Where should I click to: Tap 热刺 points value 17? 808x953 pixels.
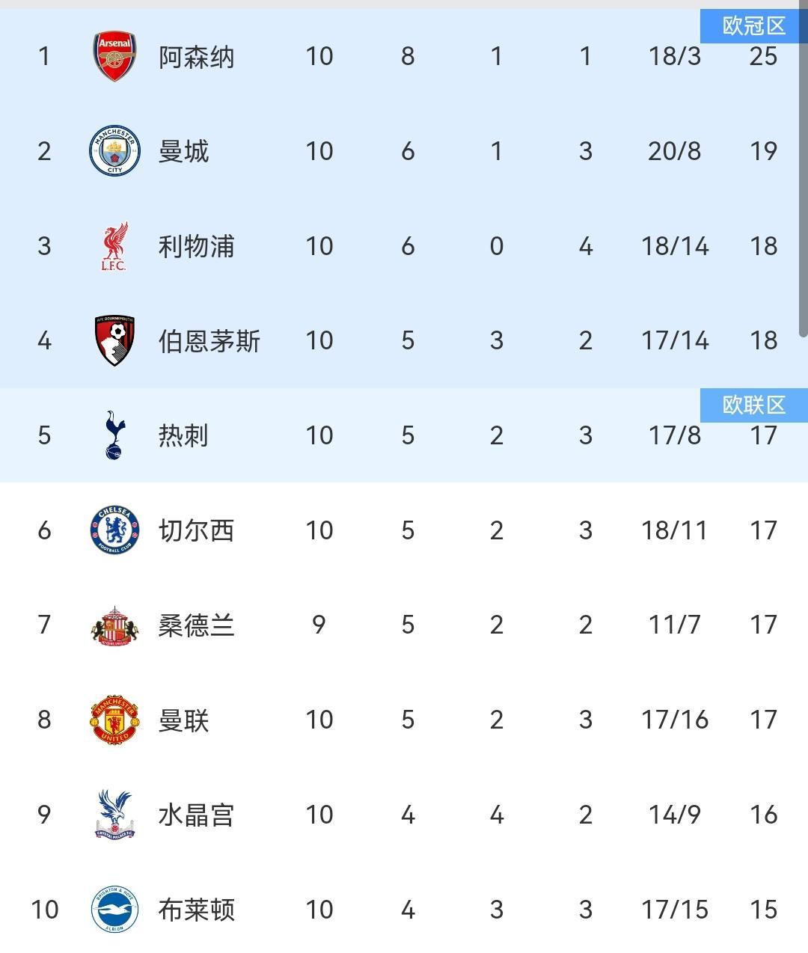(763, 435)
